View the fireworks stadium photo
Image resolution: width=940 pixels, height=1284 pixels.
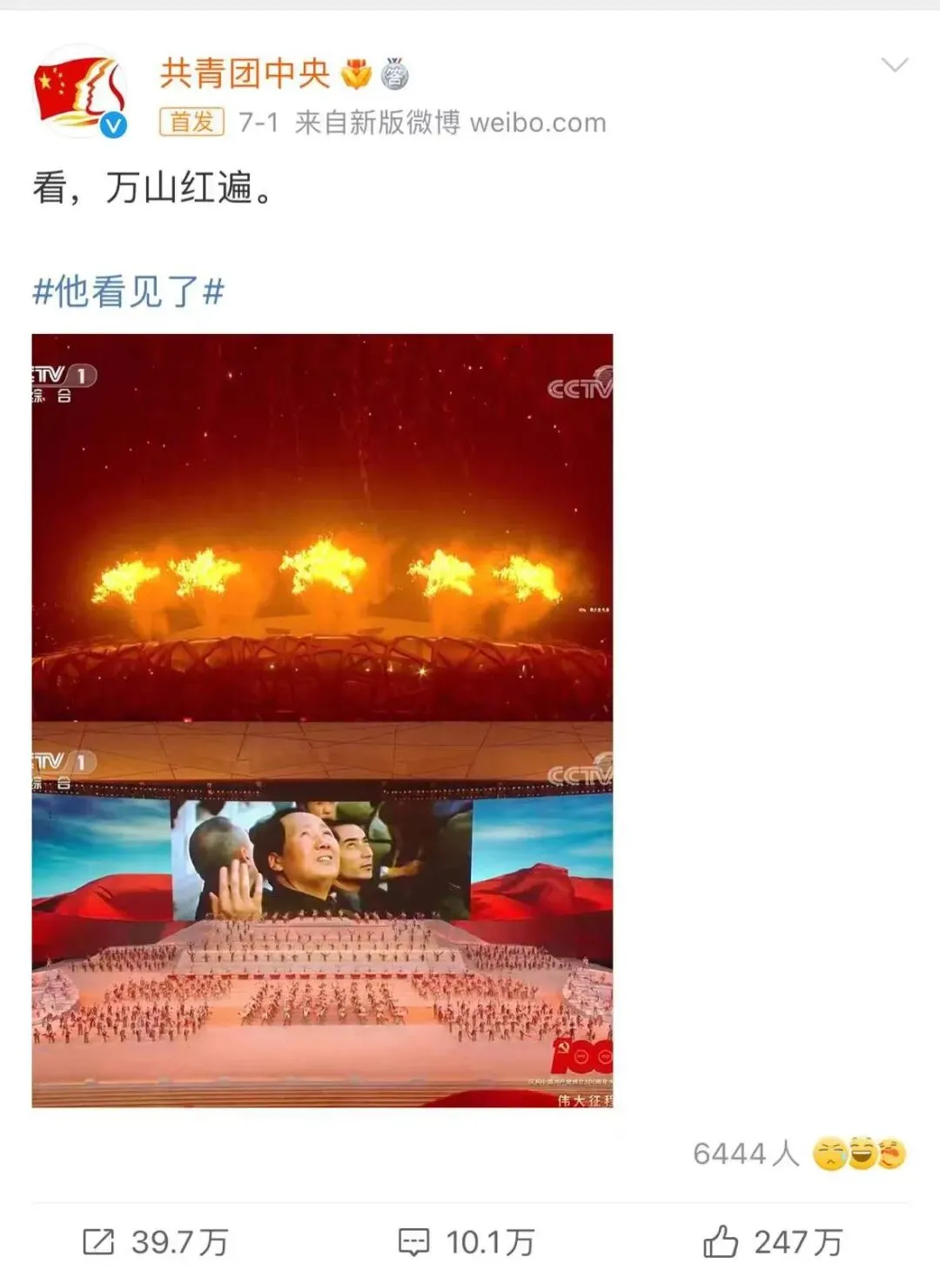(x=322, y=527)
